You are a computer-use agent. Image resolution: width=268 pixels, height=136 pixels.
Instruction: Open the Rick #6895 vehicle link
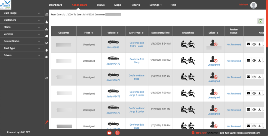[113, 47]
